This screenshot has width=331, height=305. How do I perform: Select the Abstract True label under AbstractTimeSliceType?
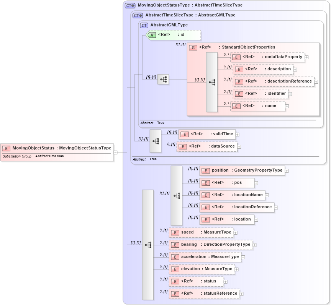pos(144,159)
